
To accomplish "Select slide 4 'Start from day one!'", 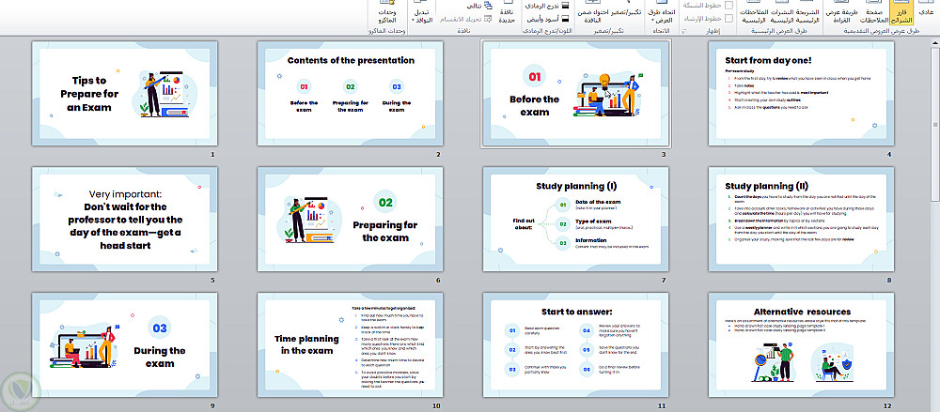I will (x=801, y=94).
